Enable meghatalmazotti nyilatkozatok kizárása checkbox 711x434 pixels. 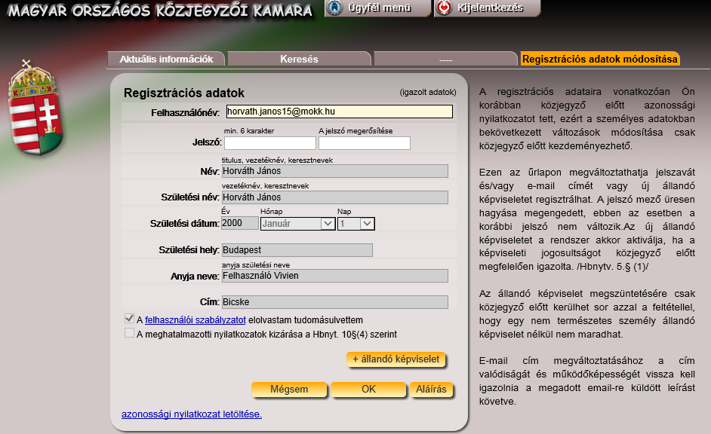tap(129, 333)
